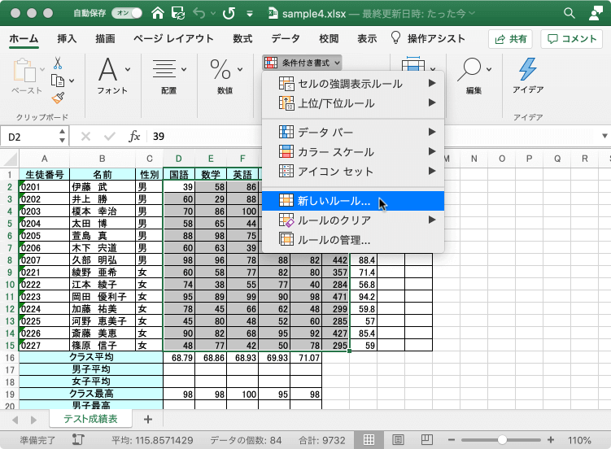
Task: Click the Ideas (アイデア) lightning icon
Action: [x=527, y=69]
